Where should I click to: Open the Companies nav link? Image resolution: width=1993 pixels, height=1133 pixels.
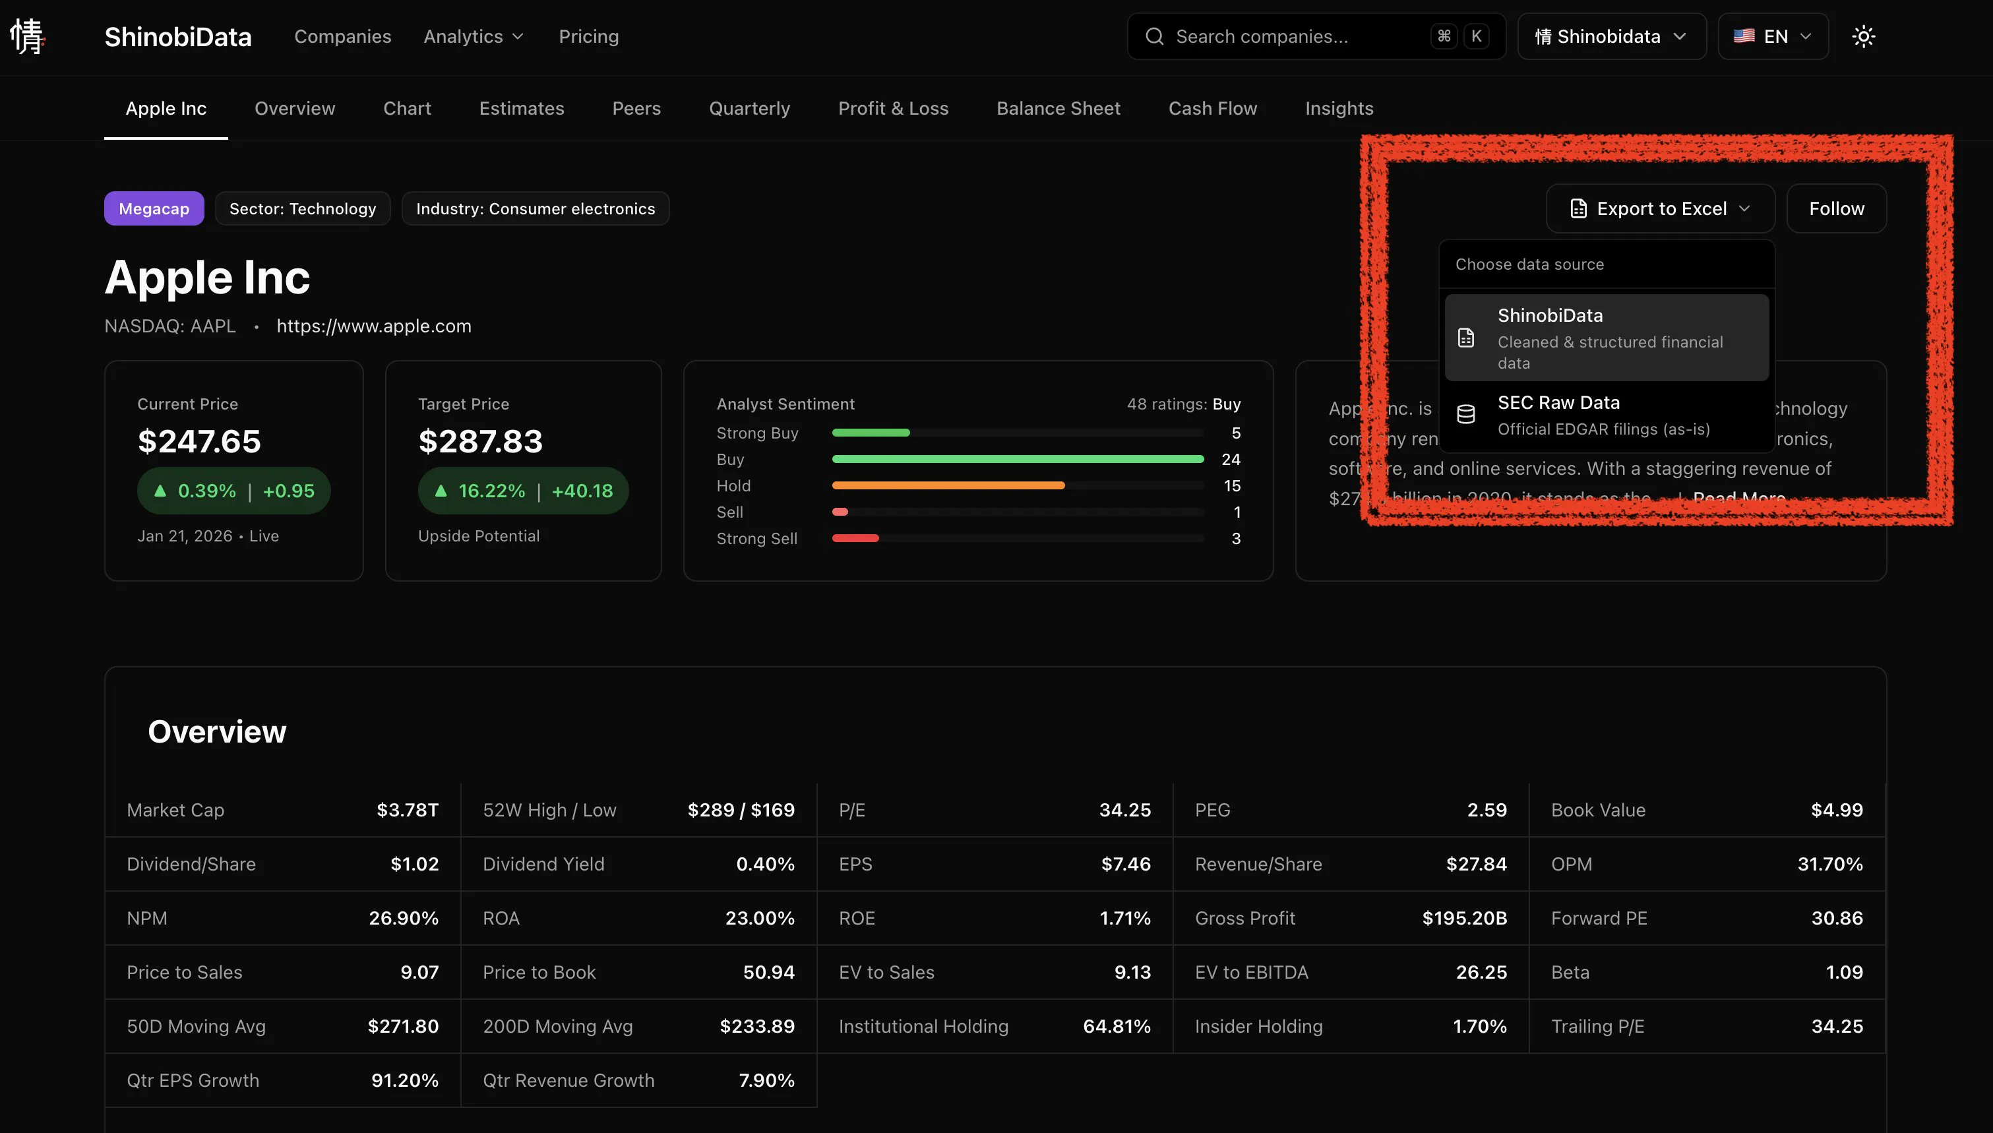[342, 36]
